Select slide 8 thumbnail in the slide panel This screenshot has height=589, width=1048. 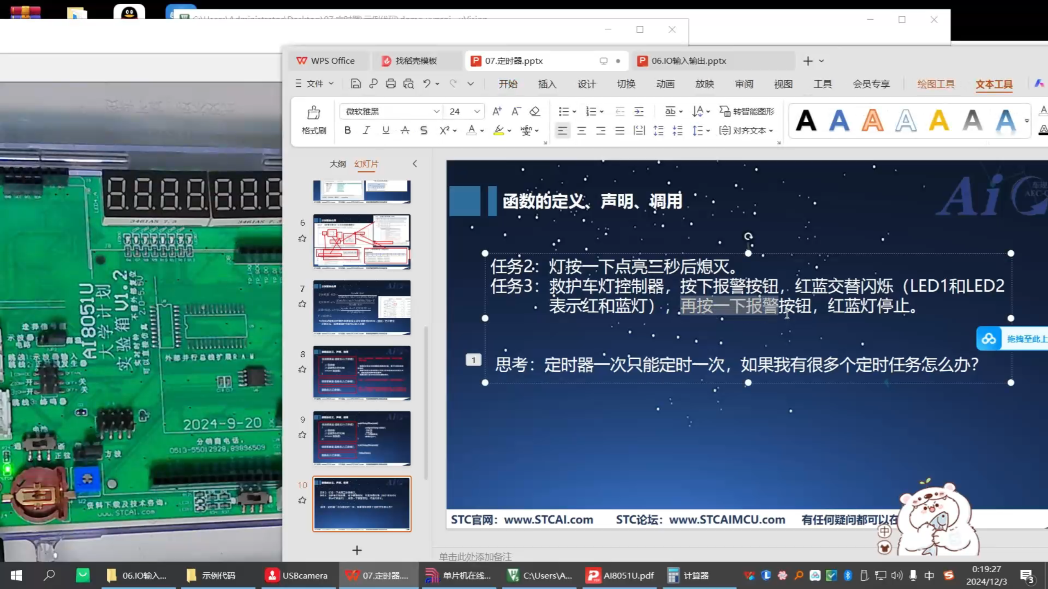pos(362,373)
